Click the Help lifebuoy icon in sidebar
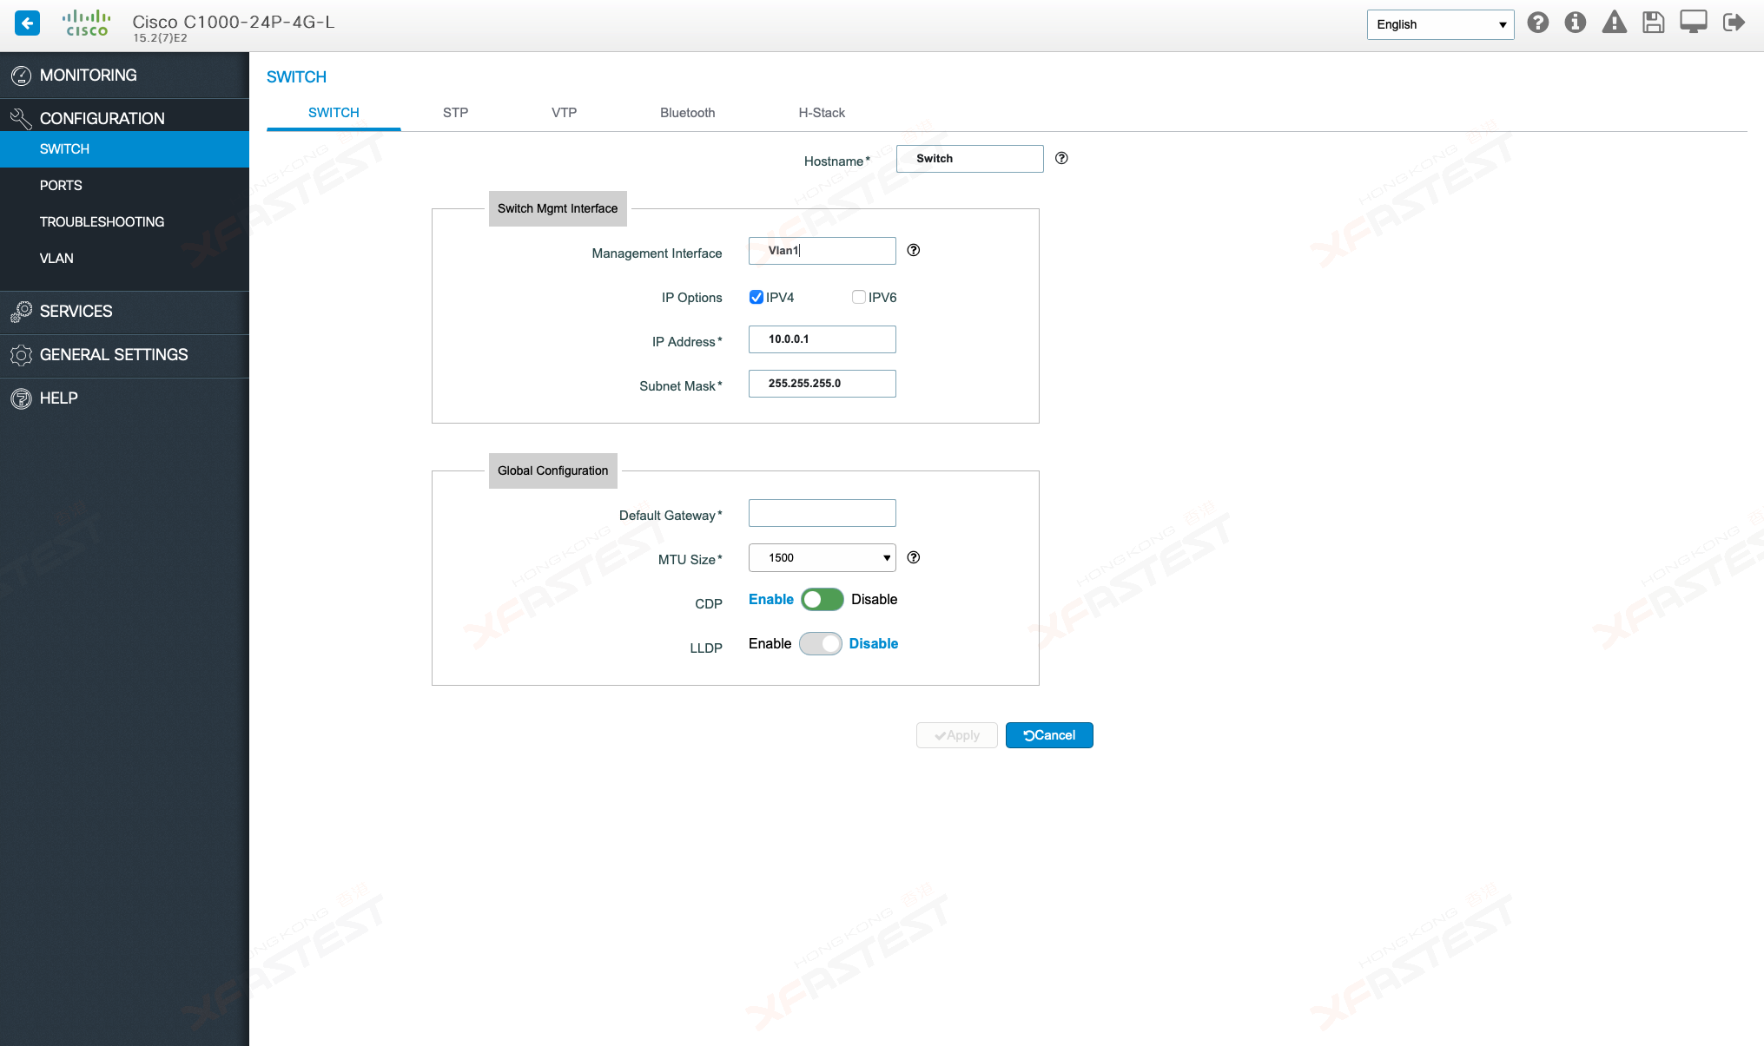The height and width of the screenshot is (1046, 1764). pyautogui.click(x=21, y=398)
